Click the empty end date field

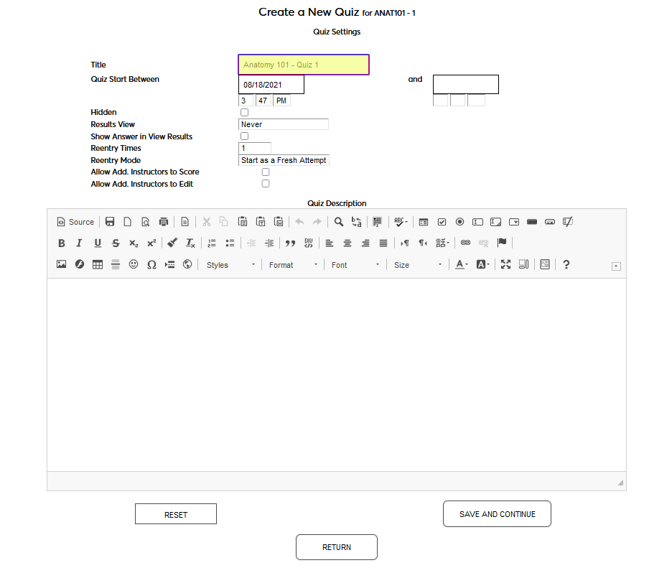pyautogui.click(x=466, y=85)
